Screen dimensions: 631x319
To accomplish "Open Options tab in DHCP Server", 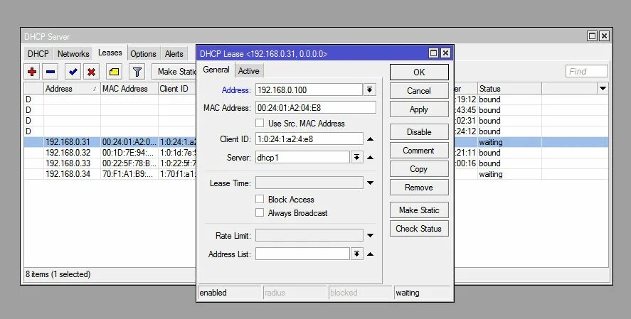I will tap(143, 54).
